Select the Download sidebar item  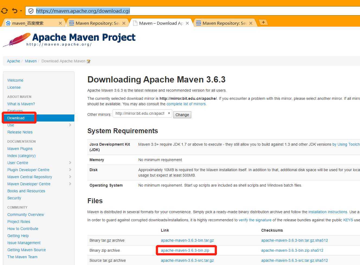39,118
